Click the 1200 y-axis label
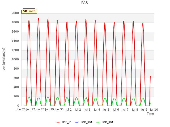Screen dimensions: 170x127 click(x=15, y=50)
